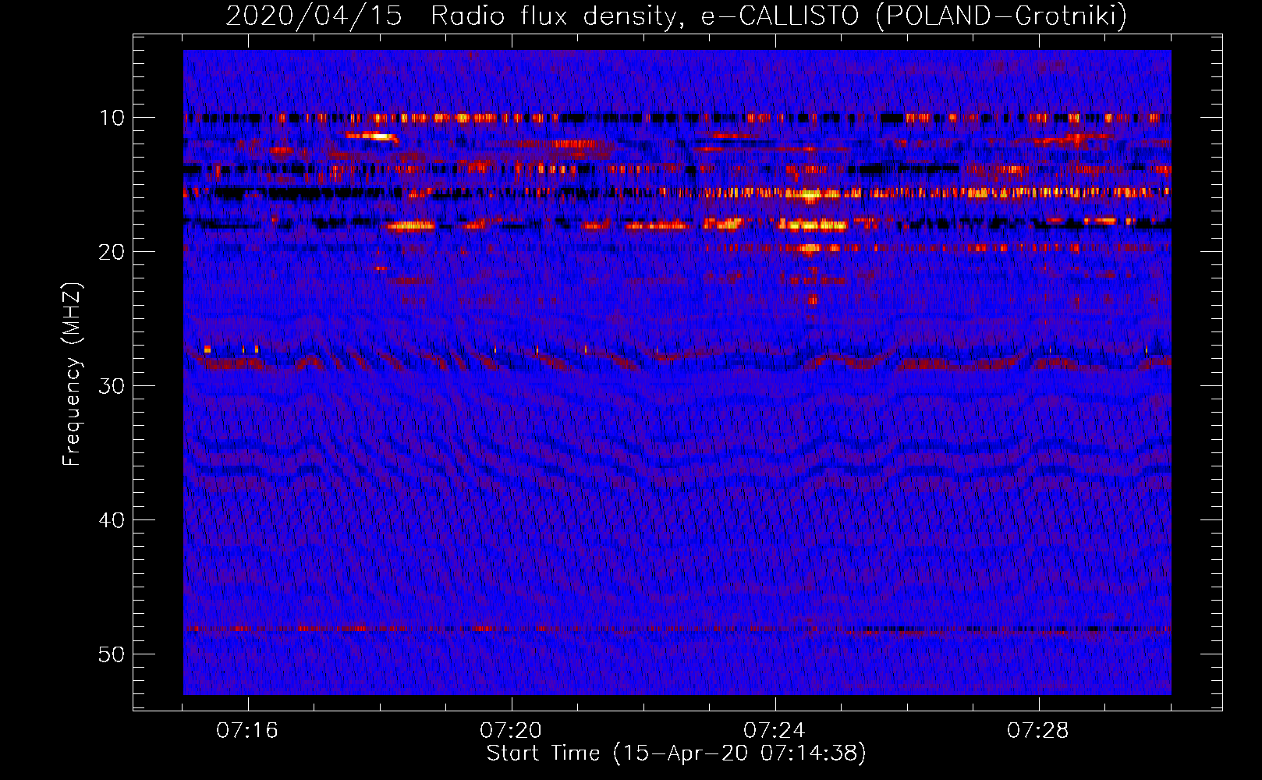
Task: Click the bright white burst near 11 MHz
Action: 373,136
